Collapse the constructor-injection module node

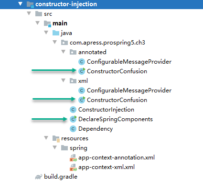tap(20, 4)
